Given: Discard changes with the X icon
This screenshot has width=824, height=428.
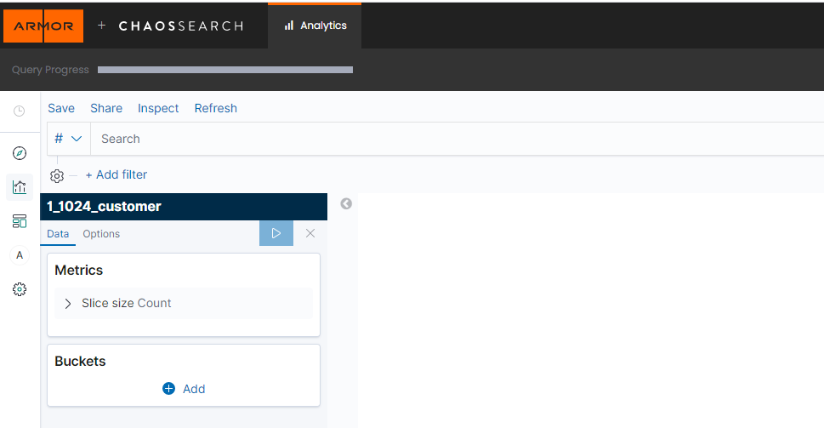Looking at the screenshot, I should [x=310, y=233].
